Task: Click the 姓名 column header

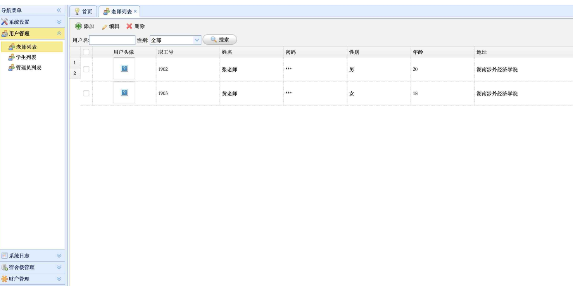Action: click(251, 52)
